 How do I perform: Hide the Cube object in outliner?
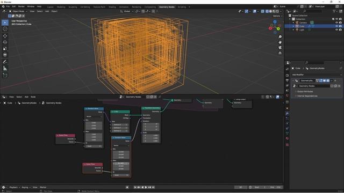(336, 26)
